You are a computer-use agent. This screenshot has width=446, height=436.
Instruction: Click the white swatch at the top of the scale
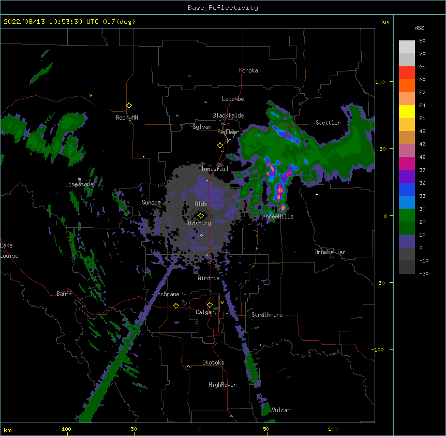click(407, 47)
